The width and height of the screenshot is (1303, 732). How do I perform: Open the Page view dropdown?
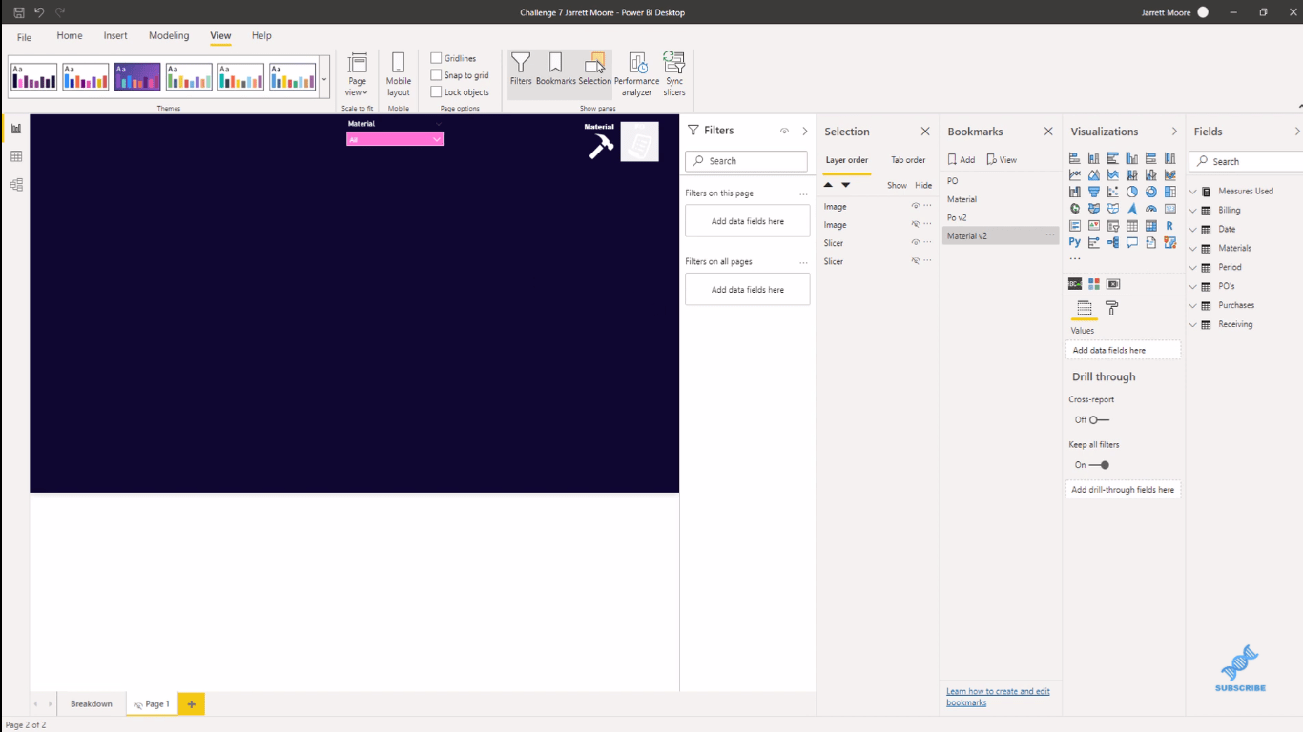tap(358, 74)
